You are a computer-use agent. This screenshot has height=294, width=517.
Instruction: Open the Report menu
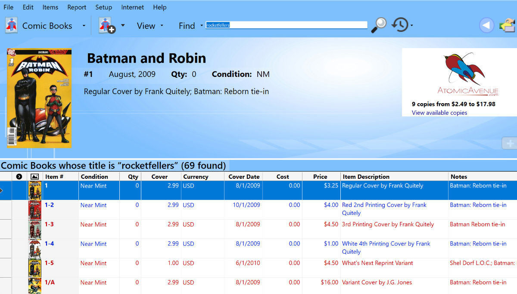tap(77, 7)
